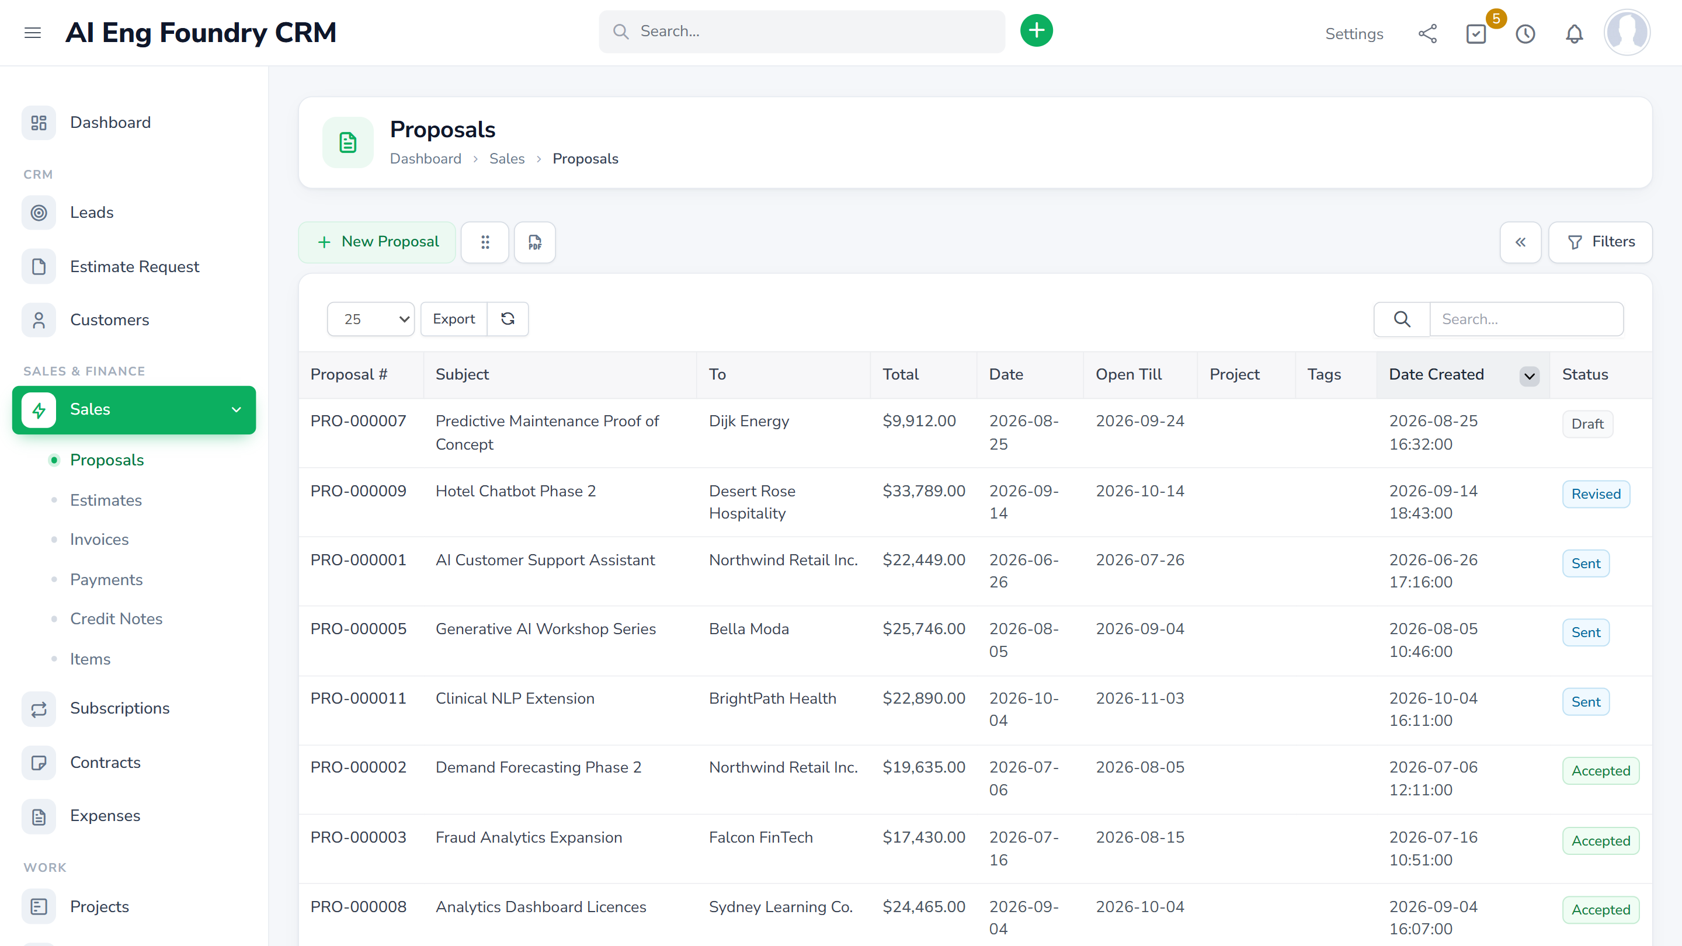This screenshot has width=1682, height=946.
Task: Open Subscriptions in the sidebar
Action: [134, 708]
